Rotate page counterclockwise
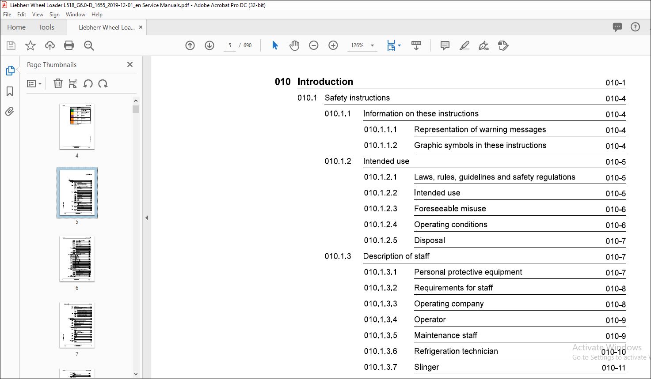The width and height of the screenshot is (651, 379). point(88,83)
